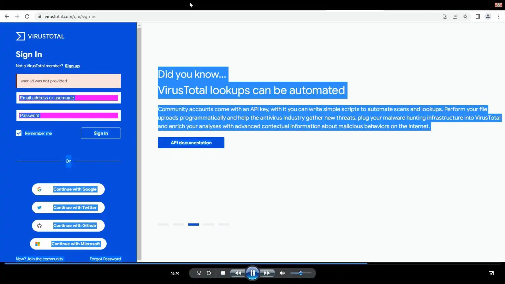
Task: Click the 'user_id was not provided' error message
Action: (x=68, y=81)
